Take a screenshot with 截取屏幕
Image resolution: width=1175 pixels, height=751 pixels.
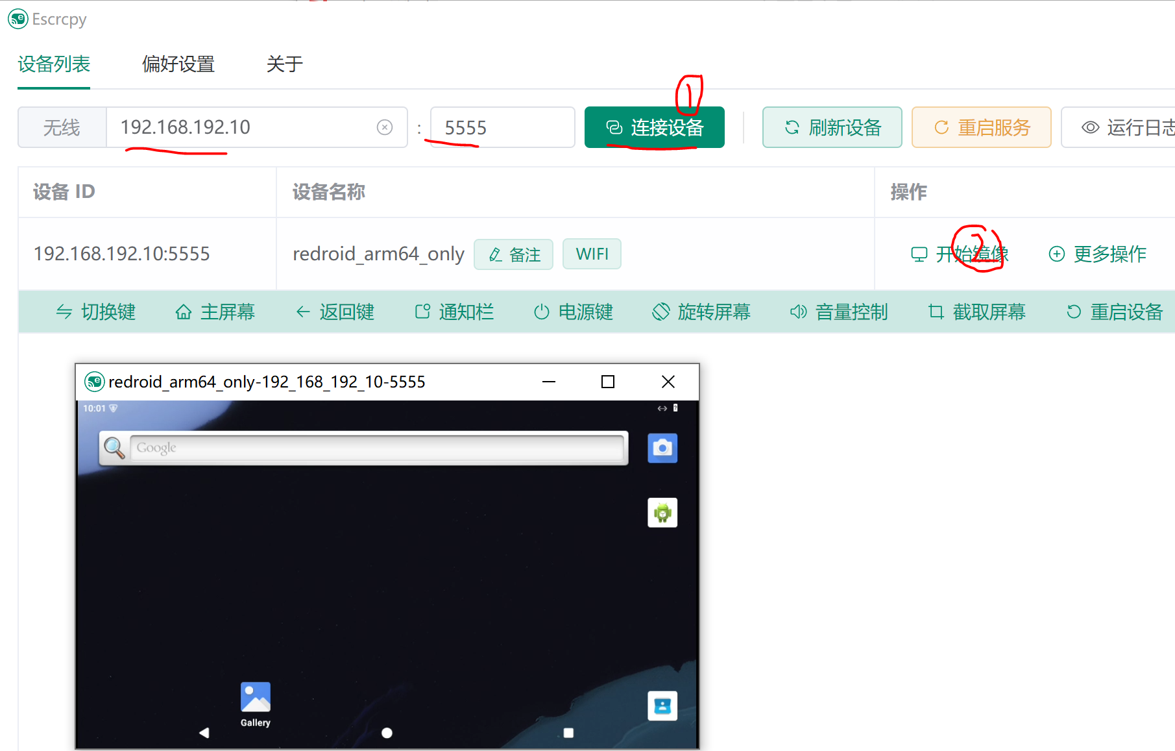[976, 312]
